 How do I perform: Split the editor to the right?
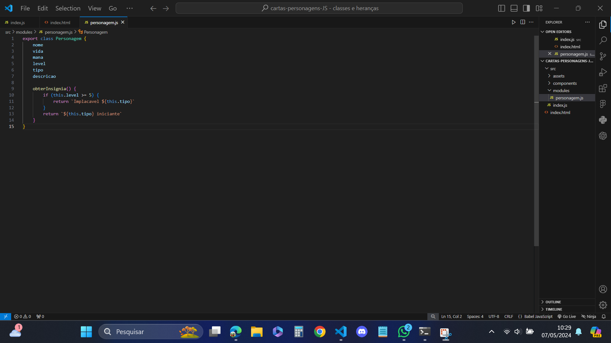pyautogui.click(x=523, y=22)
